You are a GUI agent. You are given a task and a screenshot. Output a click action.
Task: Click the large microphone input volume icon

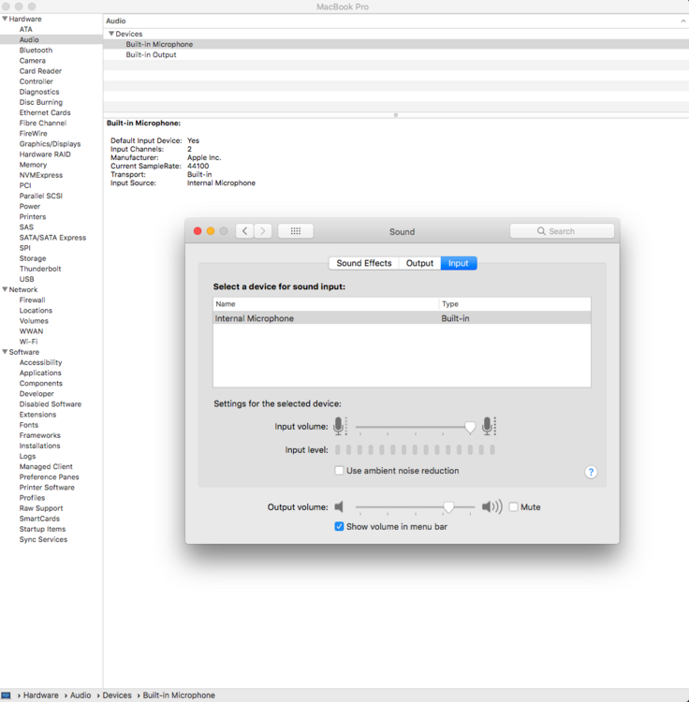coord(488,427)
